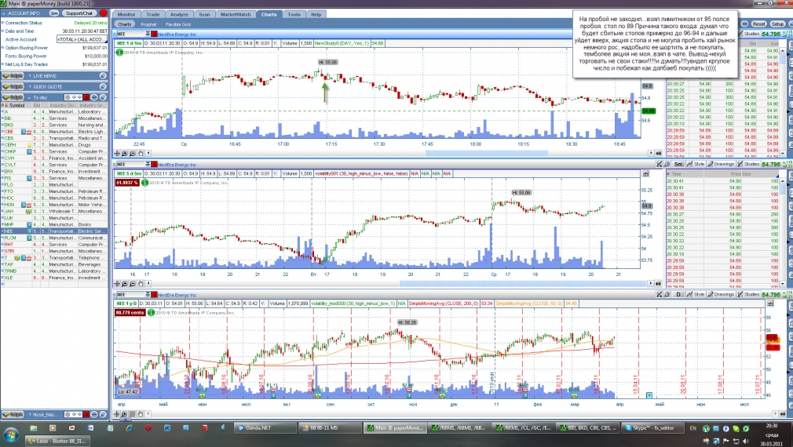Zoom in on the top 1m chart
Viewport: 793px width, 447px height.
[125, 153]
